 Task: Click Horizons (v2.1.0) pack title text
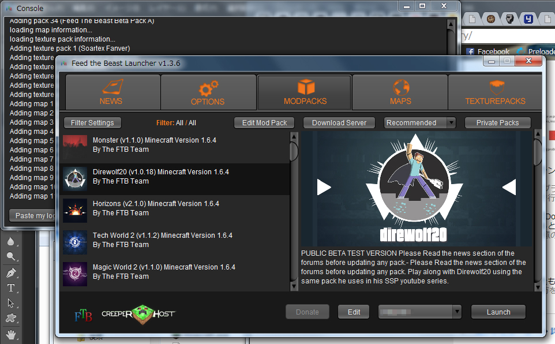coord(156,204)
